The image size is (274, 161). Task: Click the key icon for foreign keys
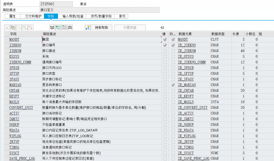point(88,28)
